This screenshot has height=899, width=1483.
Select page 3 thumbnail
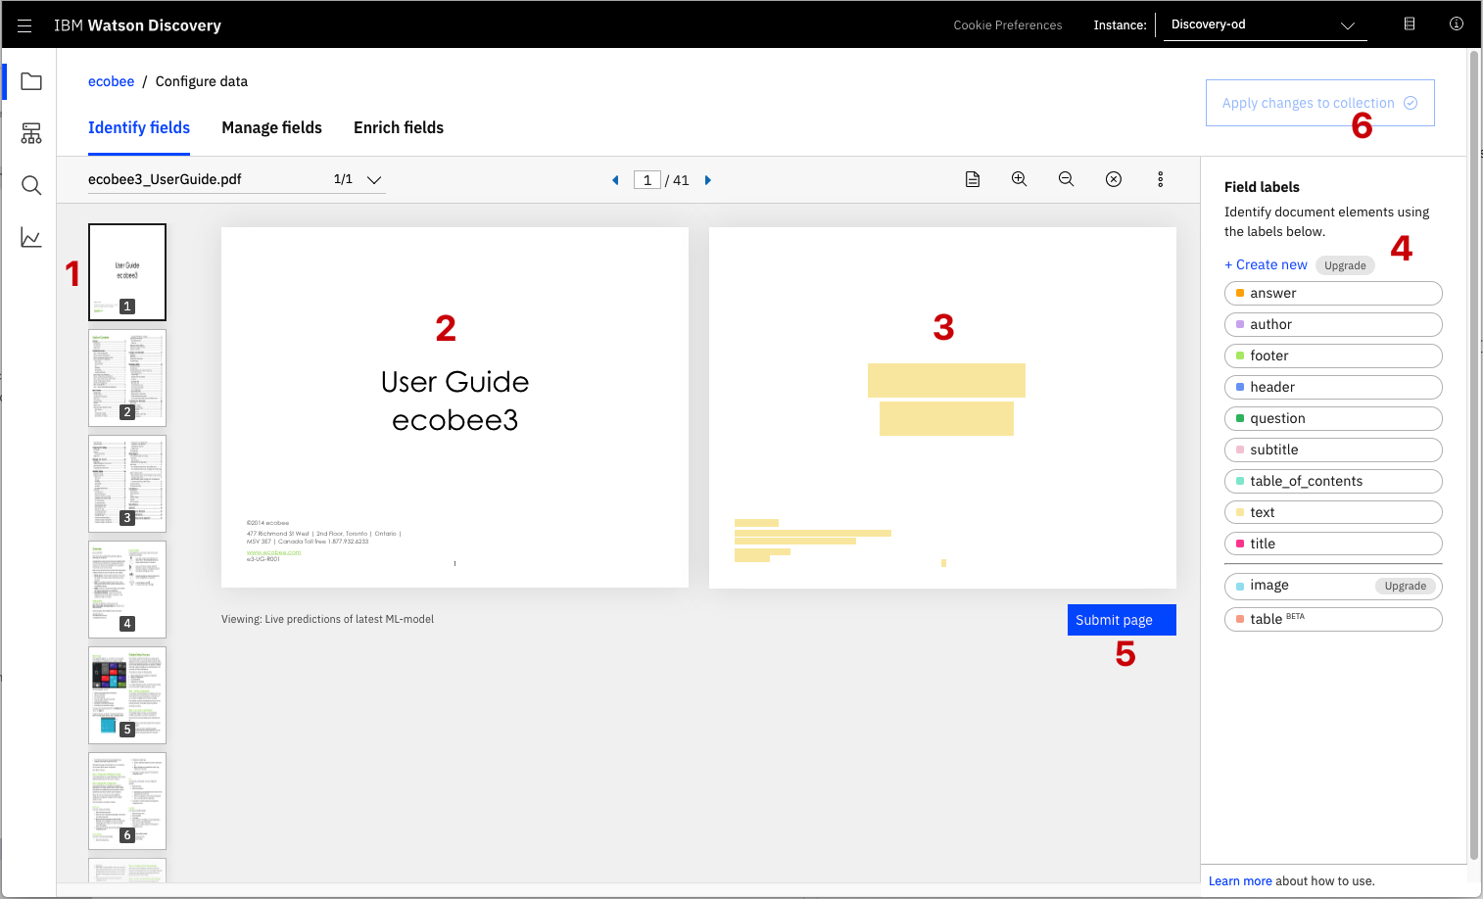point(127,484)
